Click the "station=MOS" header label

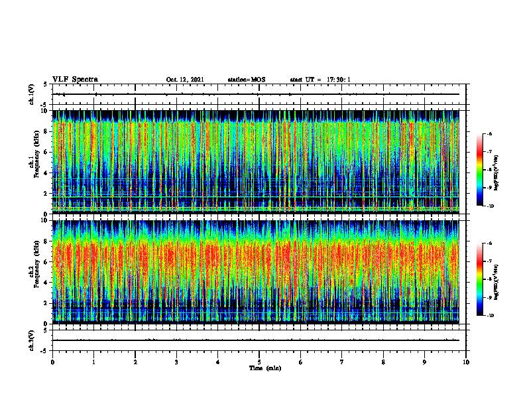(x=247, y=80)
